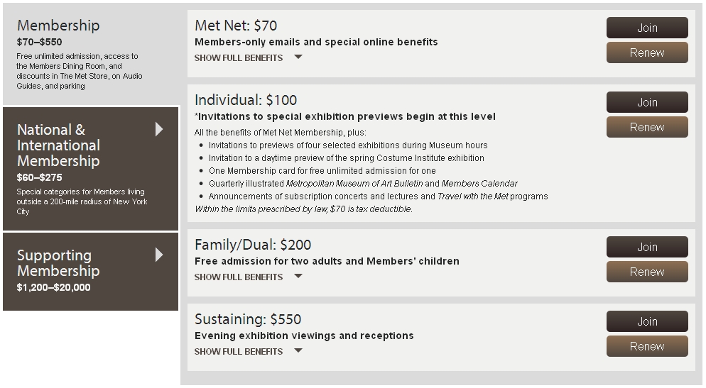Click arrow icon beside Supporting Membership
This screenshot has width=706, height=388.
pyautogui.click(x=159, y=255)
